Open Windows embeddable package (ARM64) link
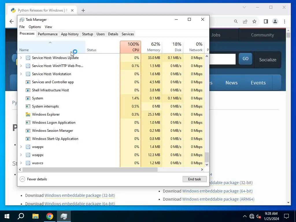 [218, 199]
